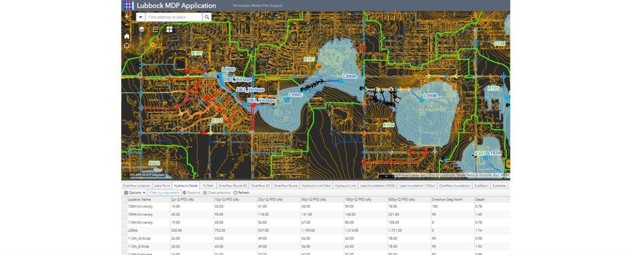Toggle Filter by map extent
This screenshot has height=255, width=631.
[165, 193]
